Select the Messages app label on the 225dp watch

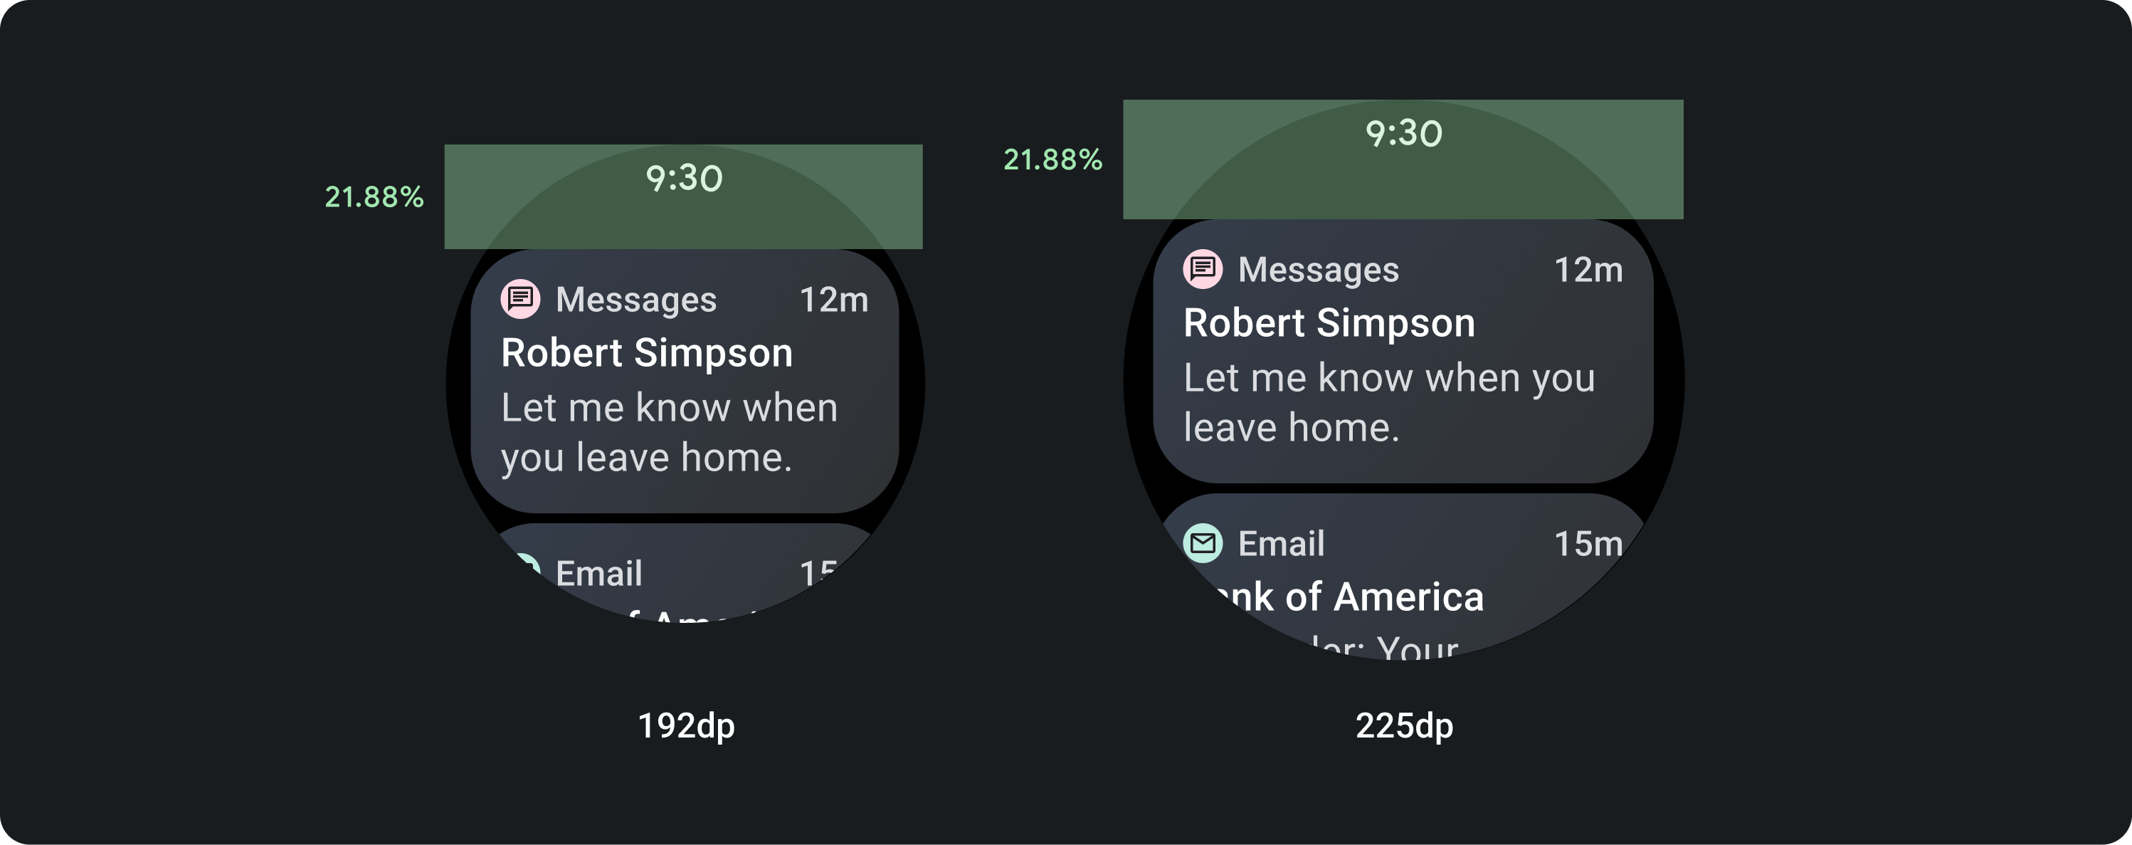[1318, 270]
